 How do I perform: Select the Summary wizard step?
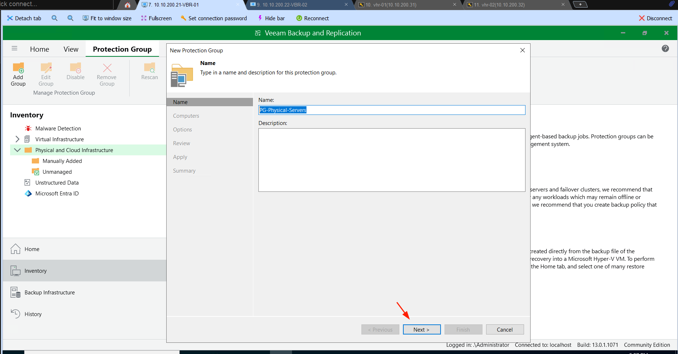184,171
